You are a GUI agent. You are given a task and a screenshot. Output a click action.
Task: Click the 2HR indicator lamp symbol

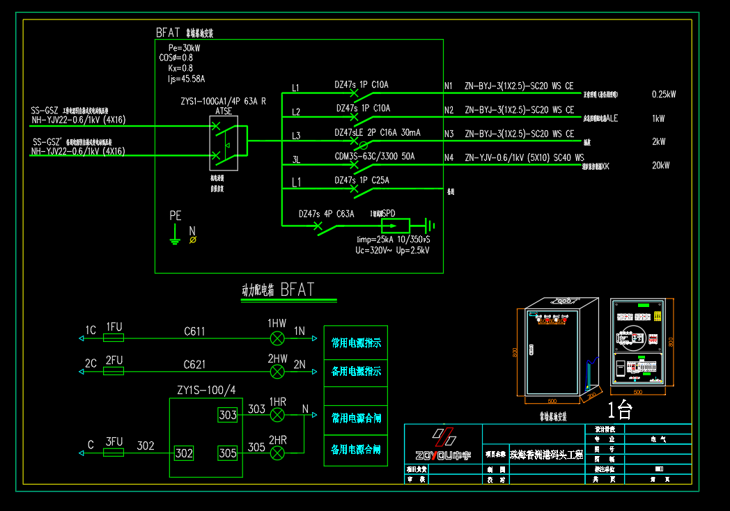[277, 453]
